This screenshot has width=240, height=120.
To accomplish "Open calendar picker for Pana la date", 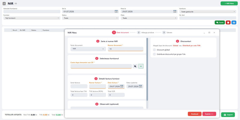I will 175,11.
